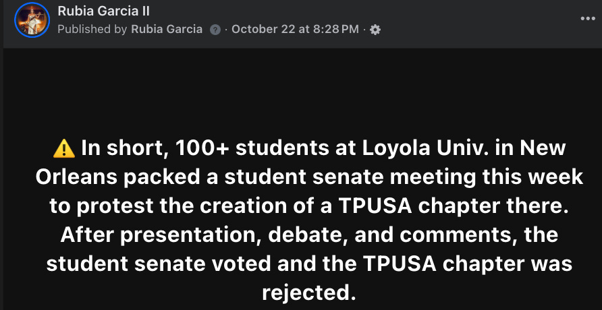Click the word 'rejected.' in the post
The image size is (602, 310).
pos(308,292)
